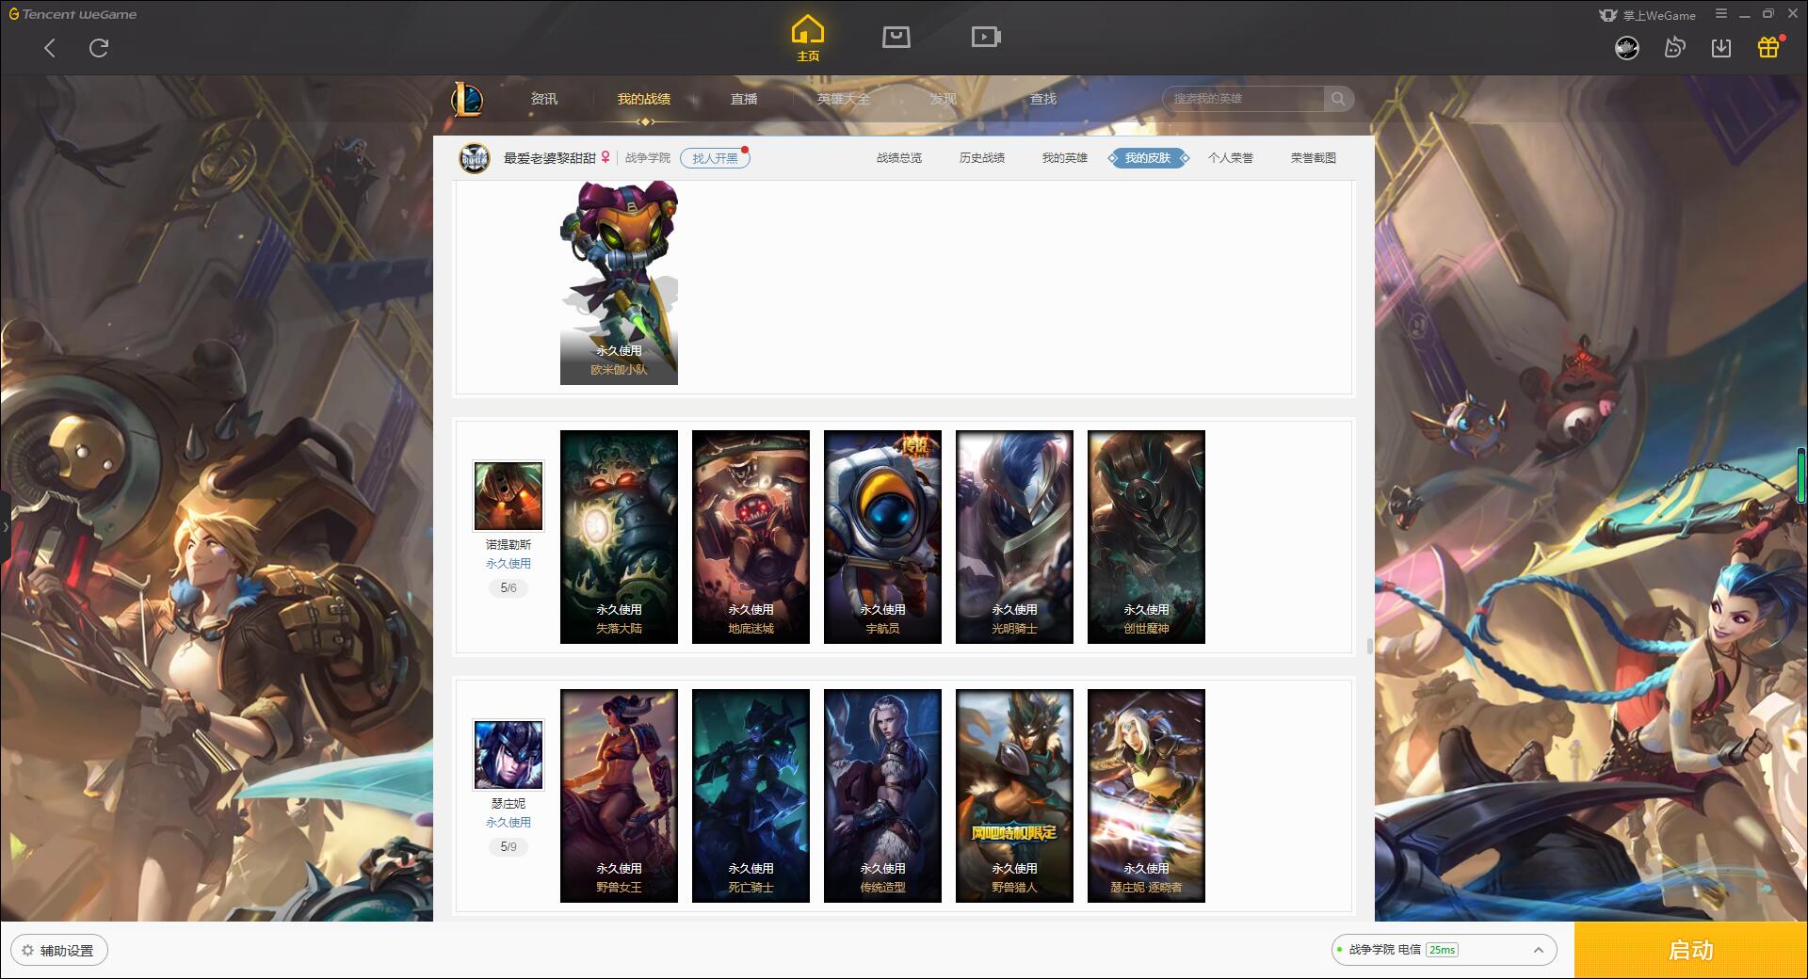Open the 传统造型 skin card
The image size is (1808, 979).
coord(882,795)
